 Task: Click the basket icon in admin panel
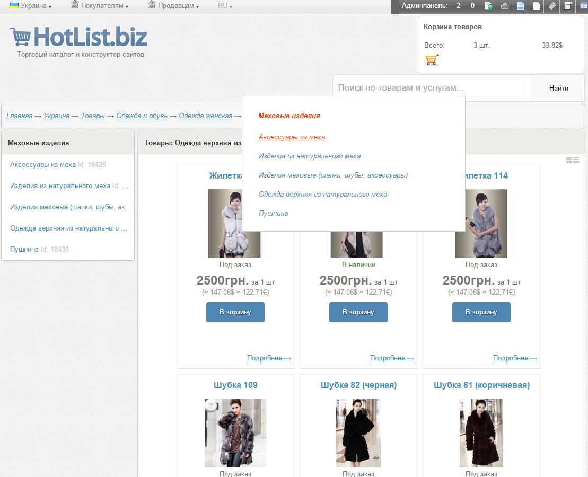click(505, 6)
